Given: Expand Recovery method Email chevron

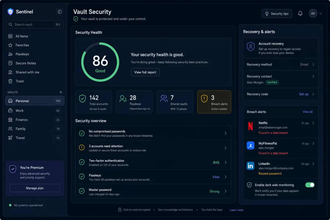Looking at the screenshot, I should [313, 64].
